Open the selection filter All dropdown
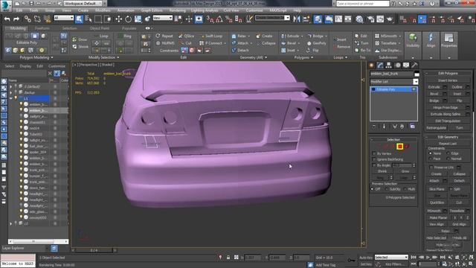Screen dimensions: 476x268 point(64,18)
